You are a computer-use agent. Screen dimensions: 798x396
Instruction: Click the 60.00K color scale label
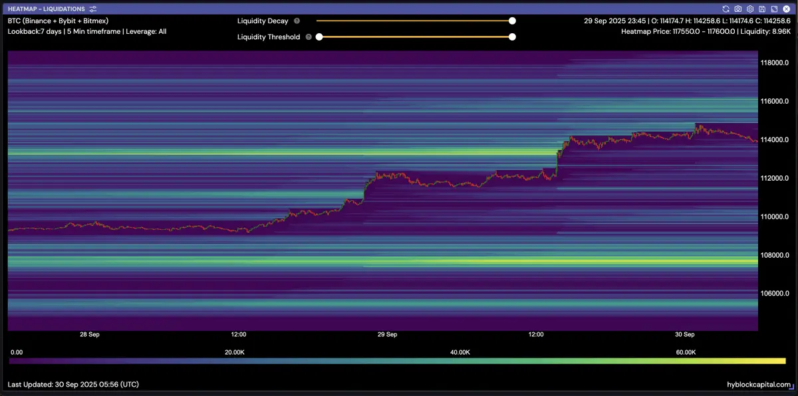(686, 352)
